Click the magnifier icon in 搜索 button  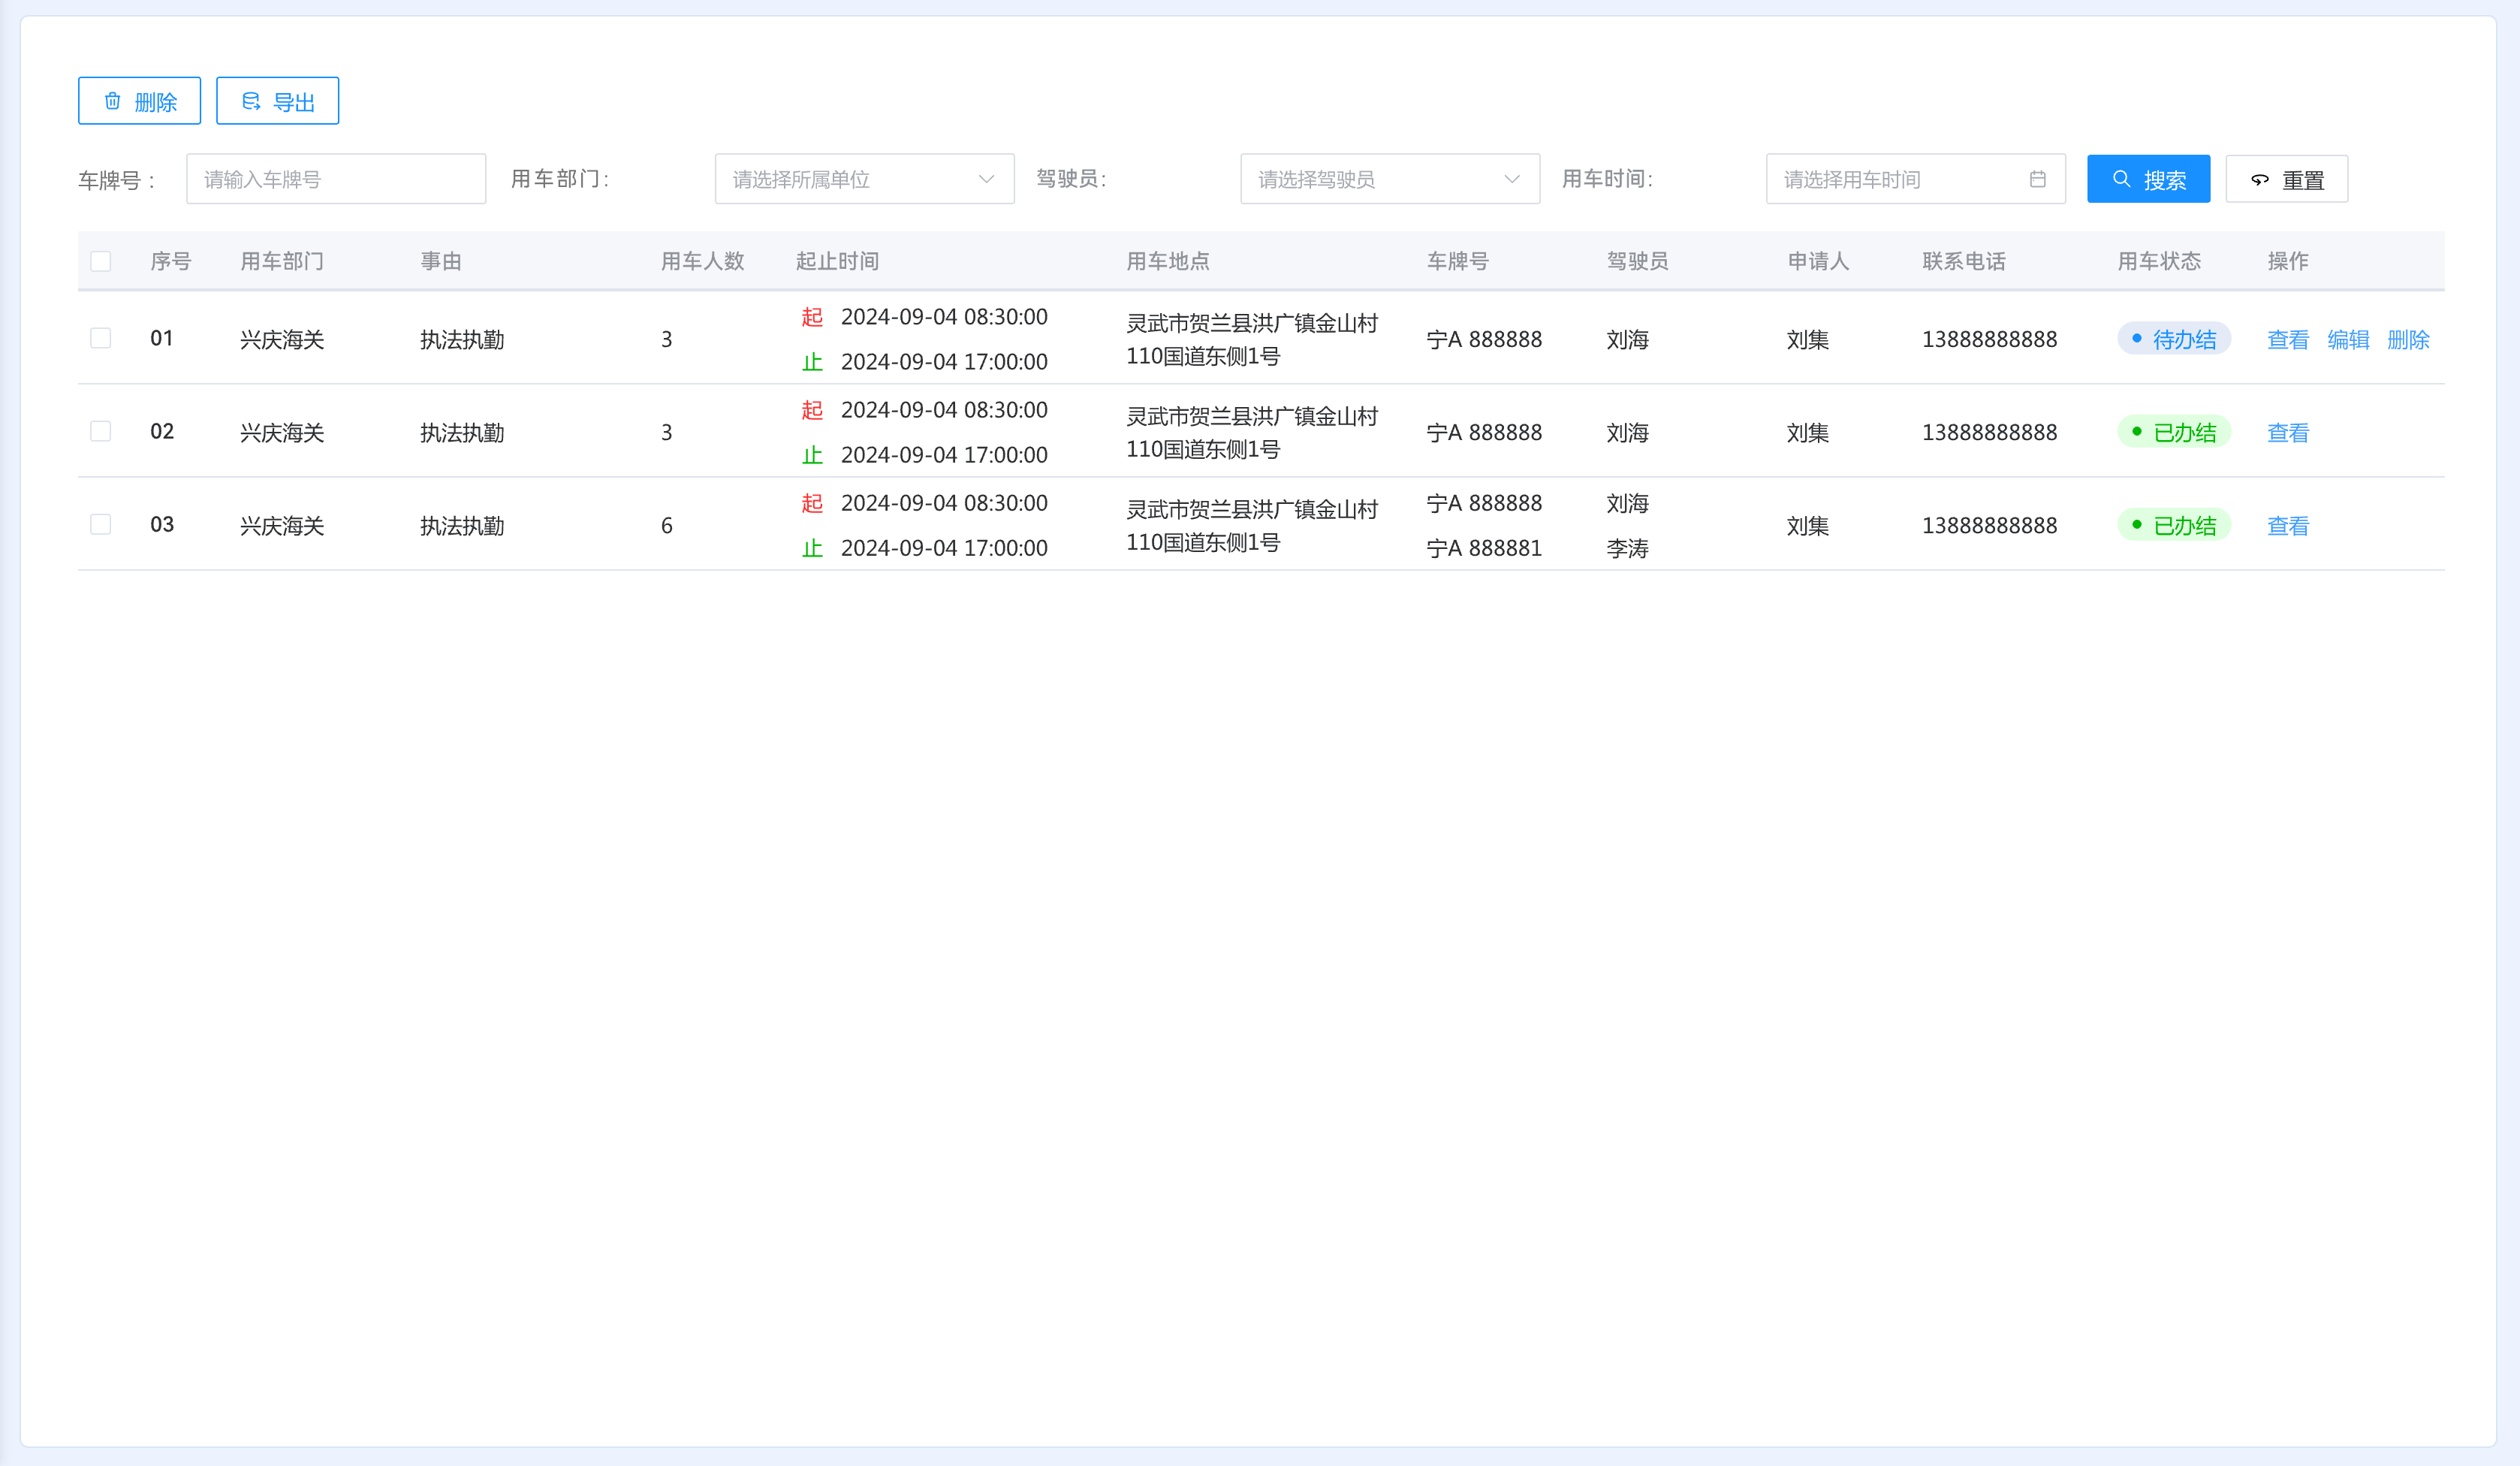pos(2120,179)
